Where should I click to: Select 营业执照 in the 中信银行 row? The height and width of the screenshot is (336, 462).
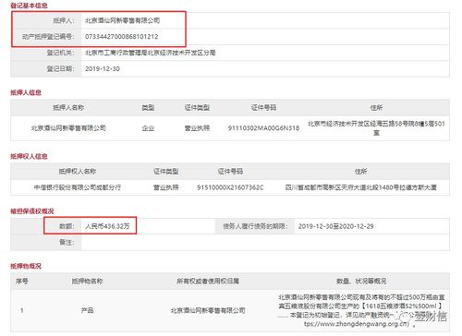166,187
